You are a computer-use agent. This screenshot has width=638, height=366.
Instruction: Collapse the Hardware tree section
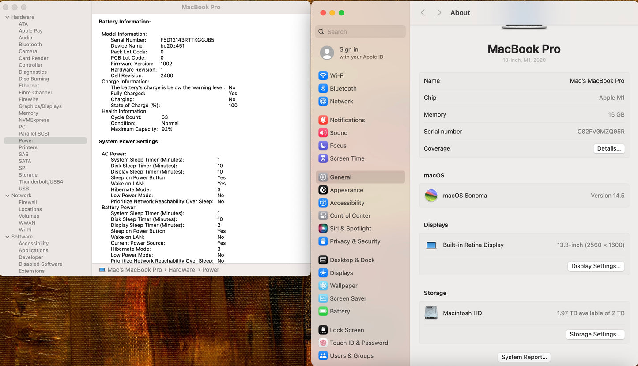pos(7,17)
